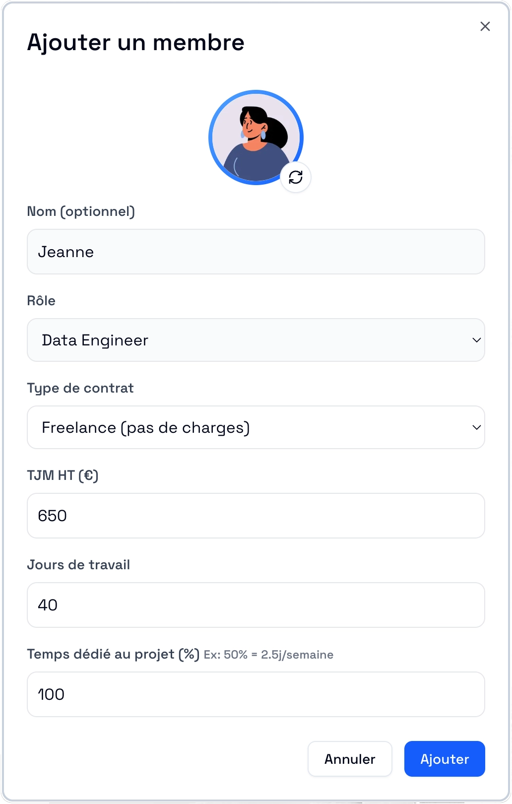
Task: Click the Type de contrat label
Action: coord(80,388)
